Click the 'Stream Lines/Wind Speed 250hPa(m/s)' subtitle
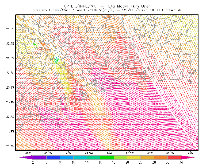The height and width of the screenshot is (165, 214). point(74,10)
